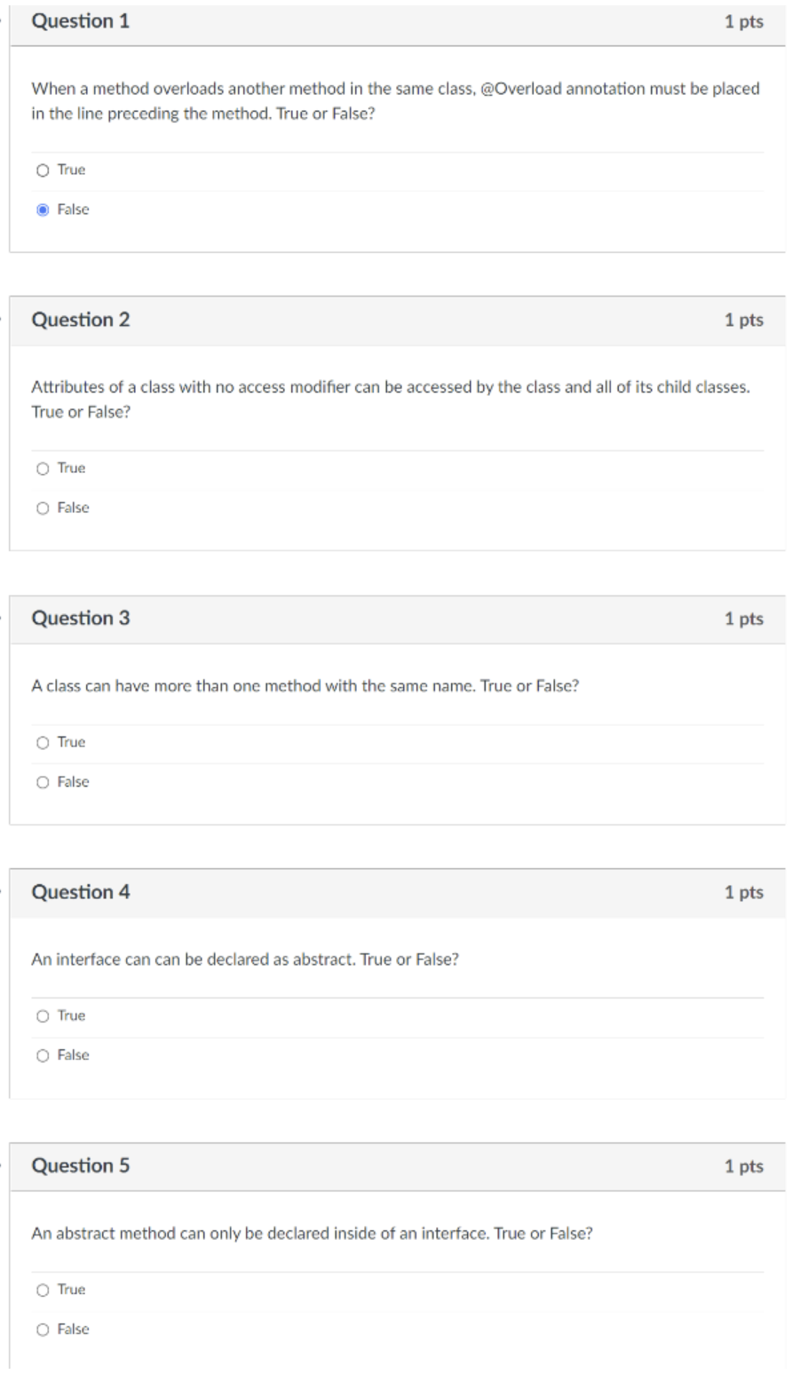Image resolution: width=808 pixels, height=1382 pixels.
Task: Select False for Question 1
Action: [43, 209]
